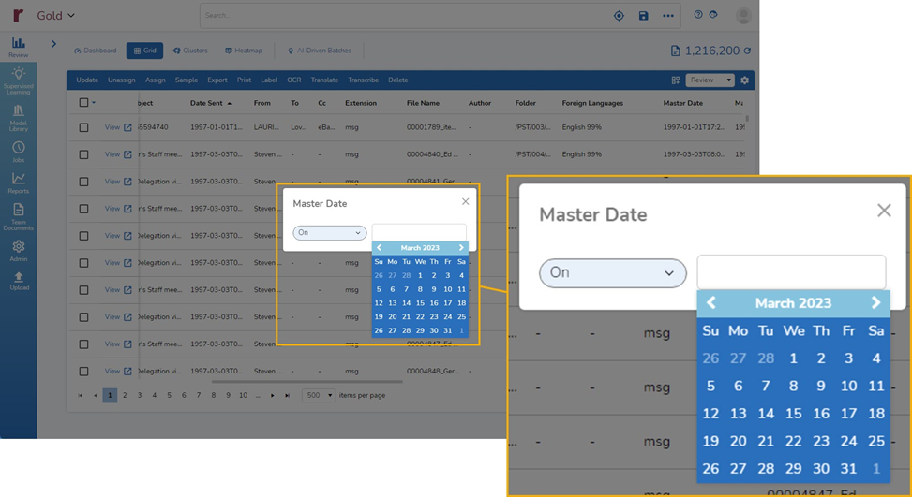
Task: Open the 500 items per page dropdown
Action: [319, 395]
